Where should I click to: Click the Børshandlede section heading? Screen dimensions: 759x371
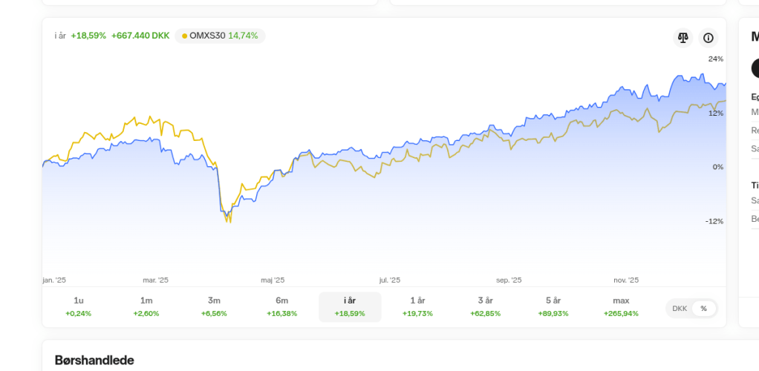94,360
